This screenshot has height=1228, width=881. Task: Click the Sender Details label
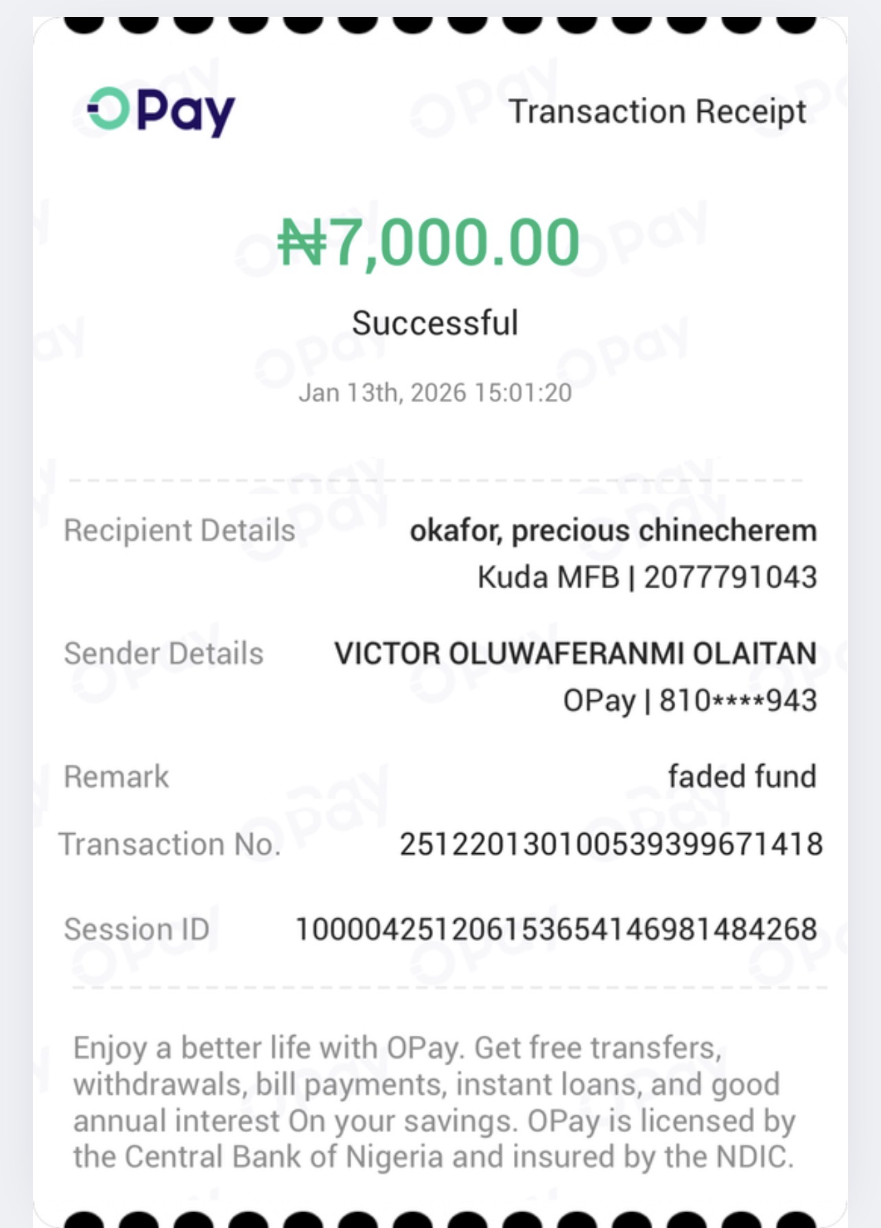point(163,653)
